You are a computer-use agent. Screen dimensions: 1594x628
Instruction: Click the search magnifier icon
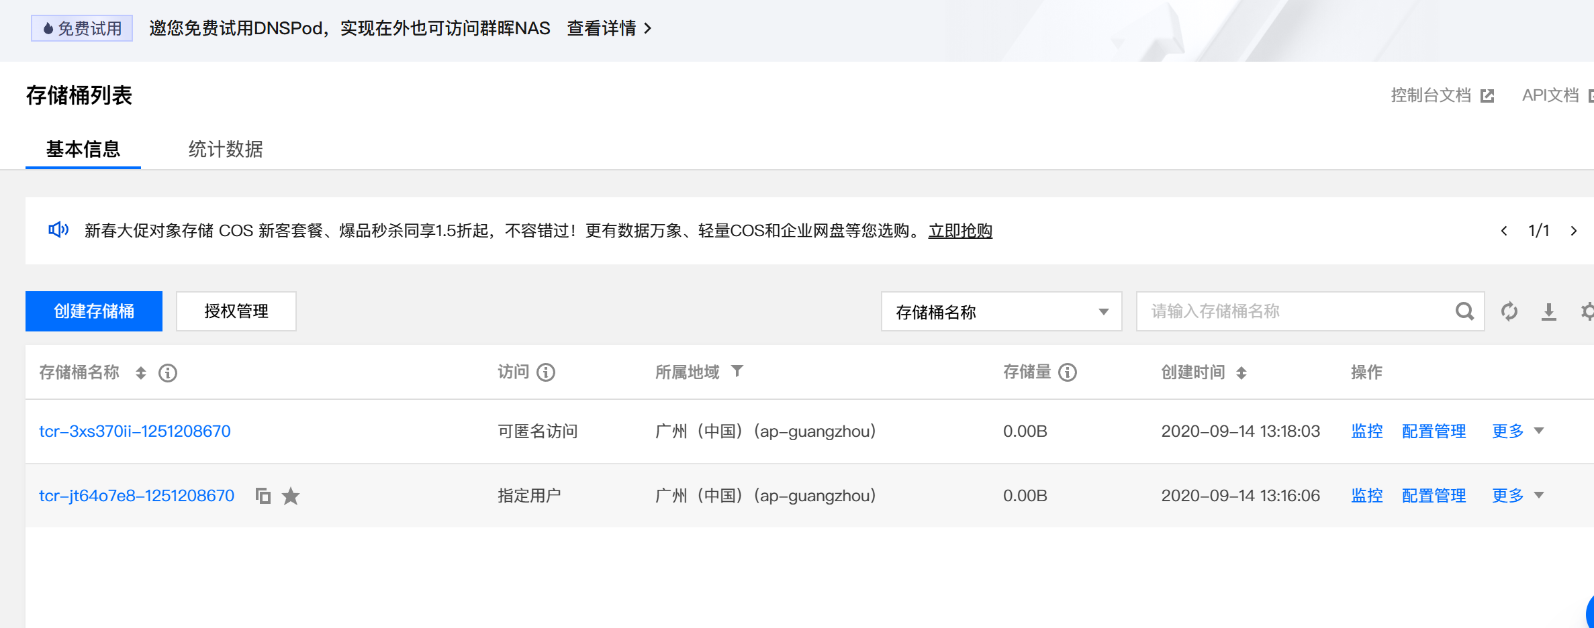[1464, 311]
